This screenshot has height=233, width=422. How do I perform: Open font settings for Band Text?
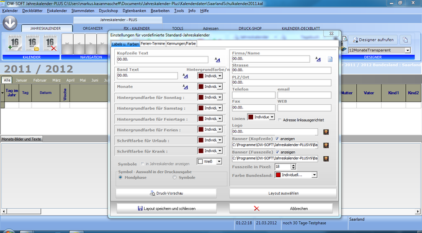(185, 76)
